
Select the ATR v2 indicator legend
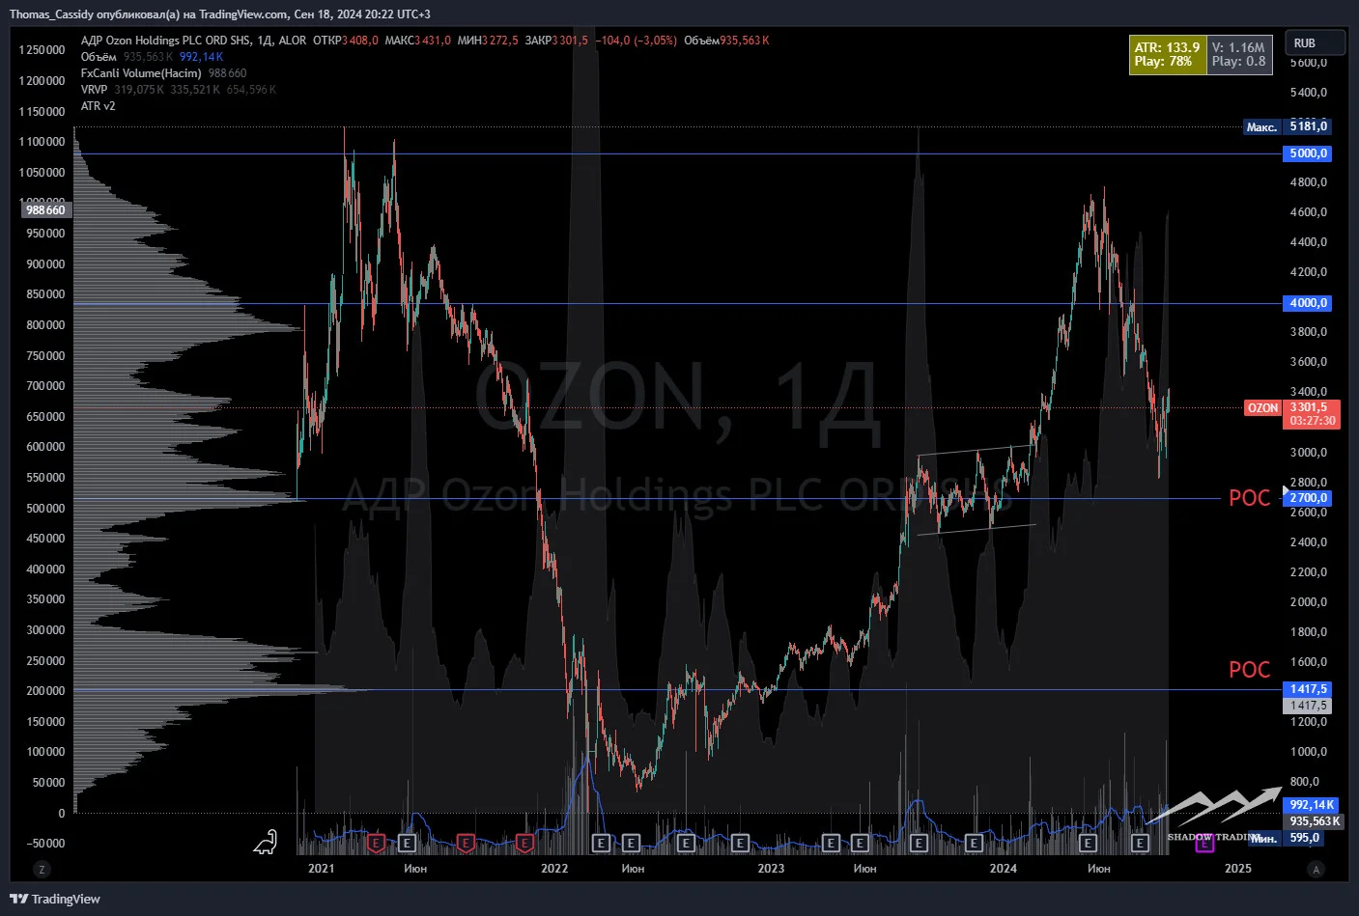99,106
